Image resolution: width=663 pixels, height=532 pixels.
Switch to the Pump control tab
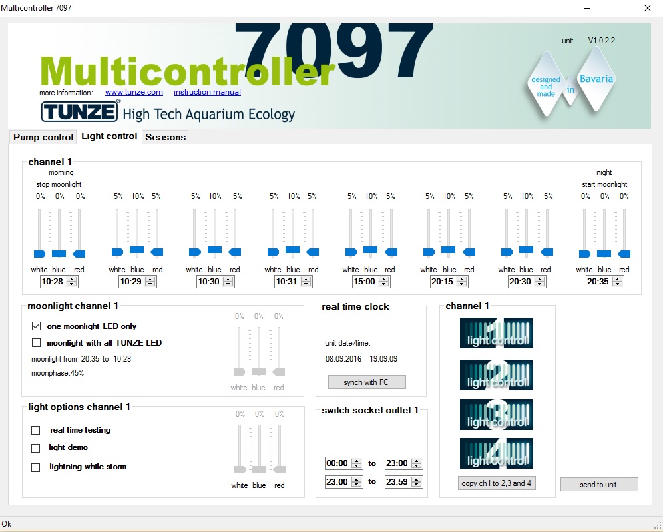[43, 137]
